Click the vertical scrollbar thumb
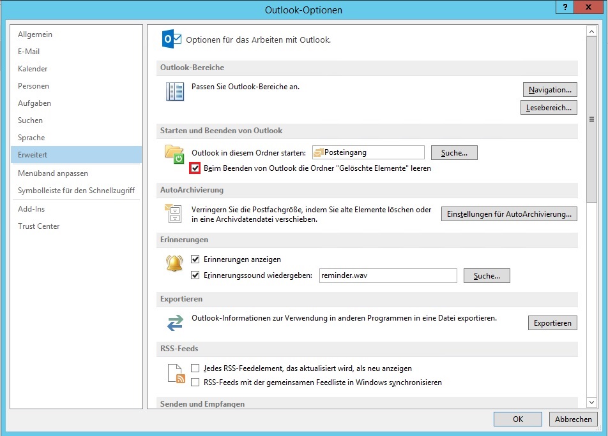This screenshot has height=436, width=608. point(591,119)
